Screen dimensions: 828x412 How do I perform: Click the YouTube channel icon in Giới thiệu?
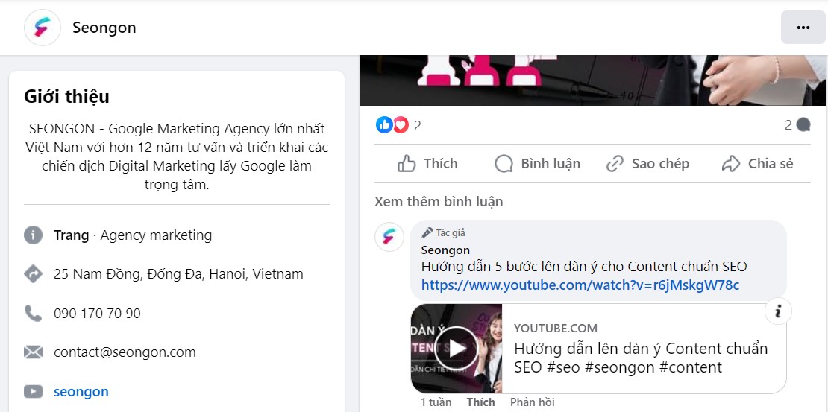click(33, 391)
